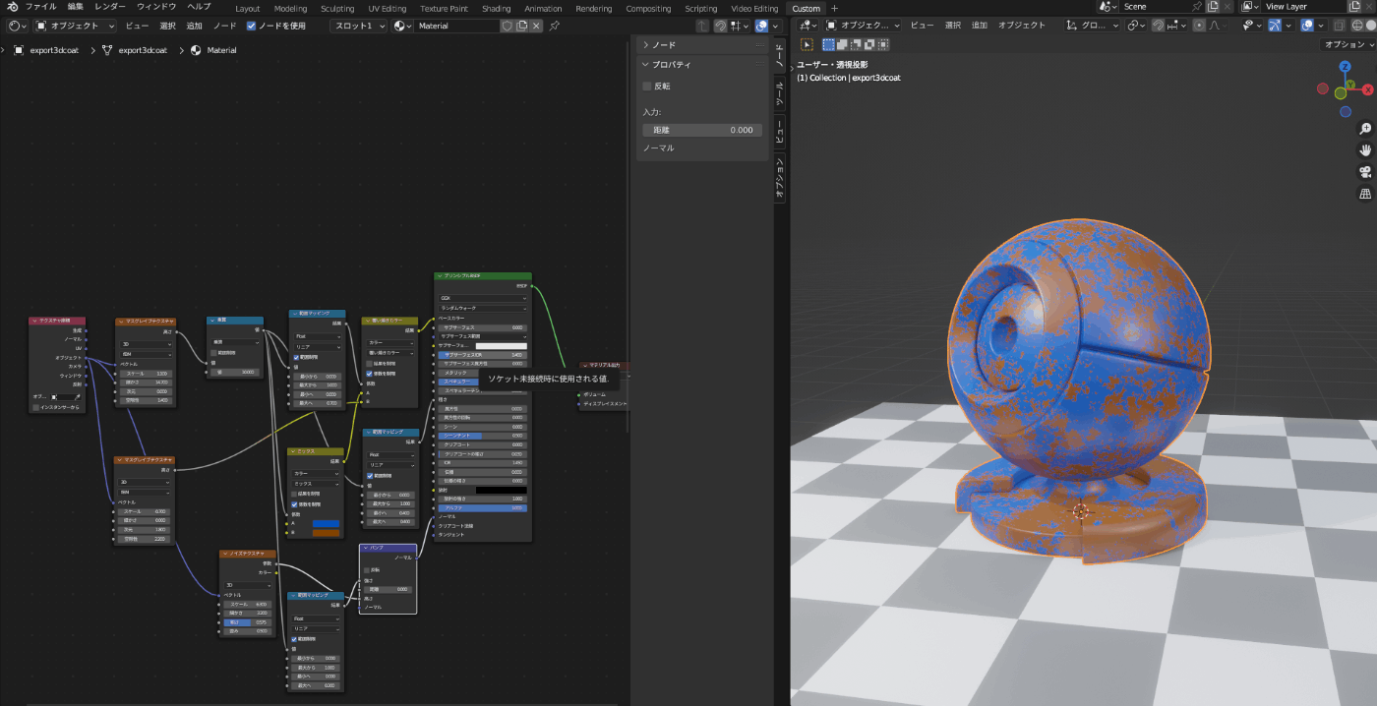Click the red X axis on the gizmo

pyautogui.click(x=1368, y=89)
